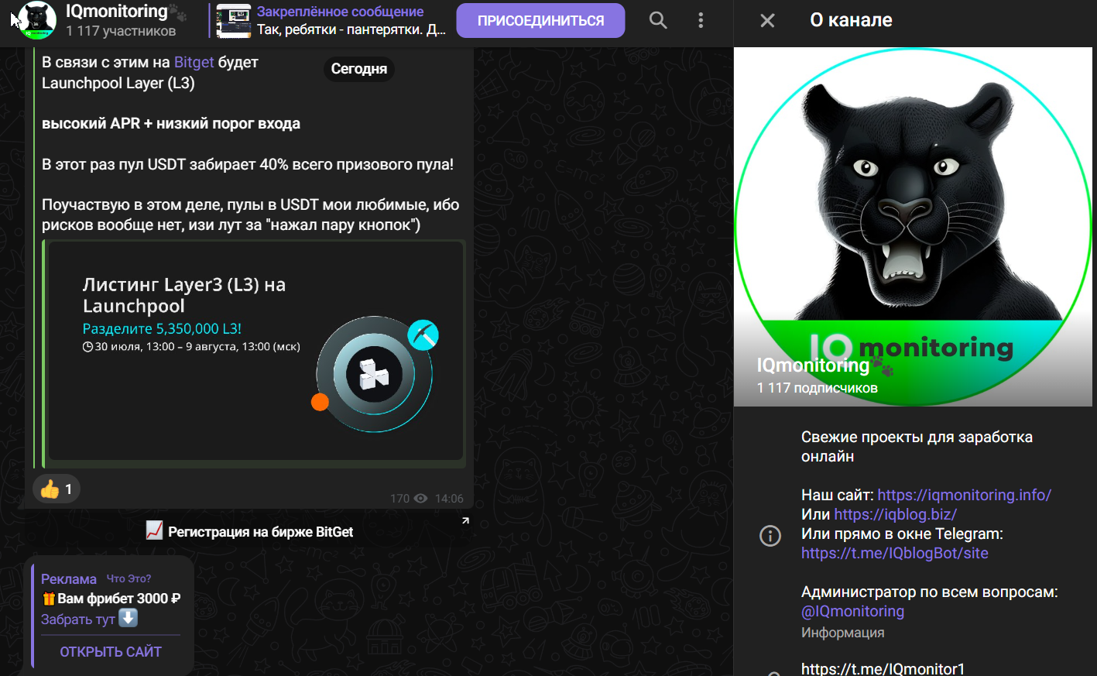Click the высокий APR + низкий порог входа line

(171, 123)
